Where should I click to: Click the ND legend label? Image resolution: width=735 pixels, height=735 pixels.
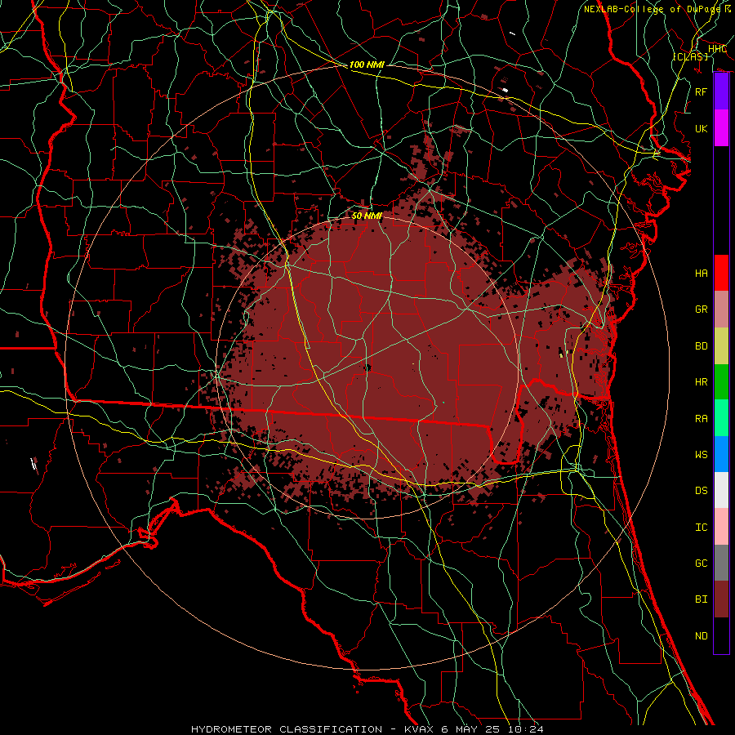tap(701, 636)
